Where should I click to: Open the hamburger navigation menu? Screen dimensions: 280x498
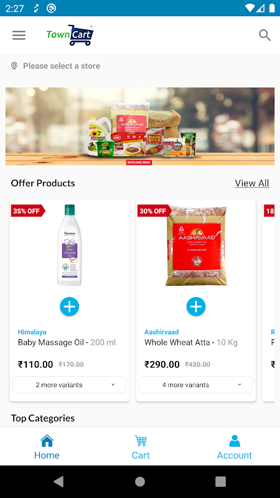click(x=19, y=35)
